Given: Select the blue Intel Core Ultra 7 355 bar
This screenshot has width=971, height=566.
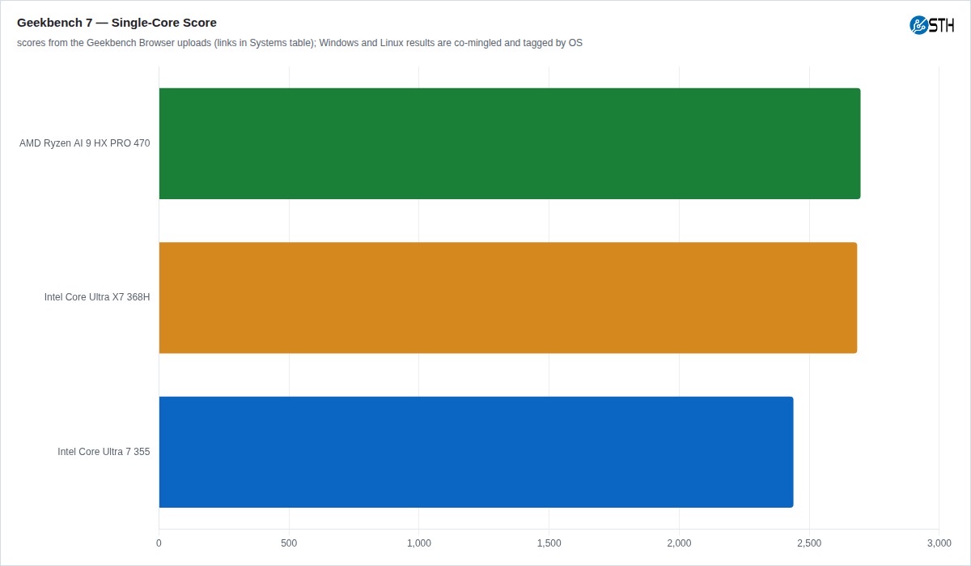Looking at the screenshot, I should coord(476,452).
